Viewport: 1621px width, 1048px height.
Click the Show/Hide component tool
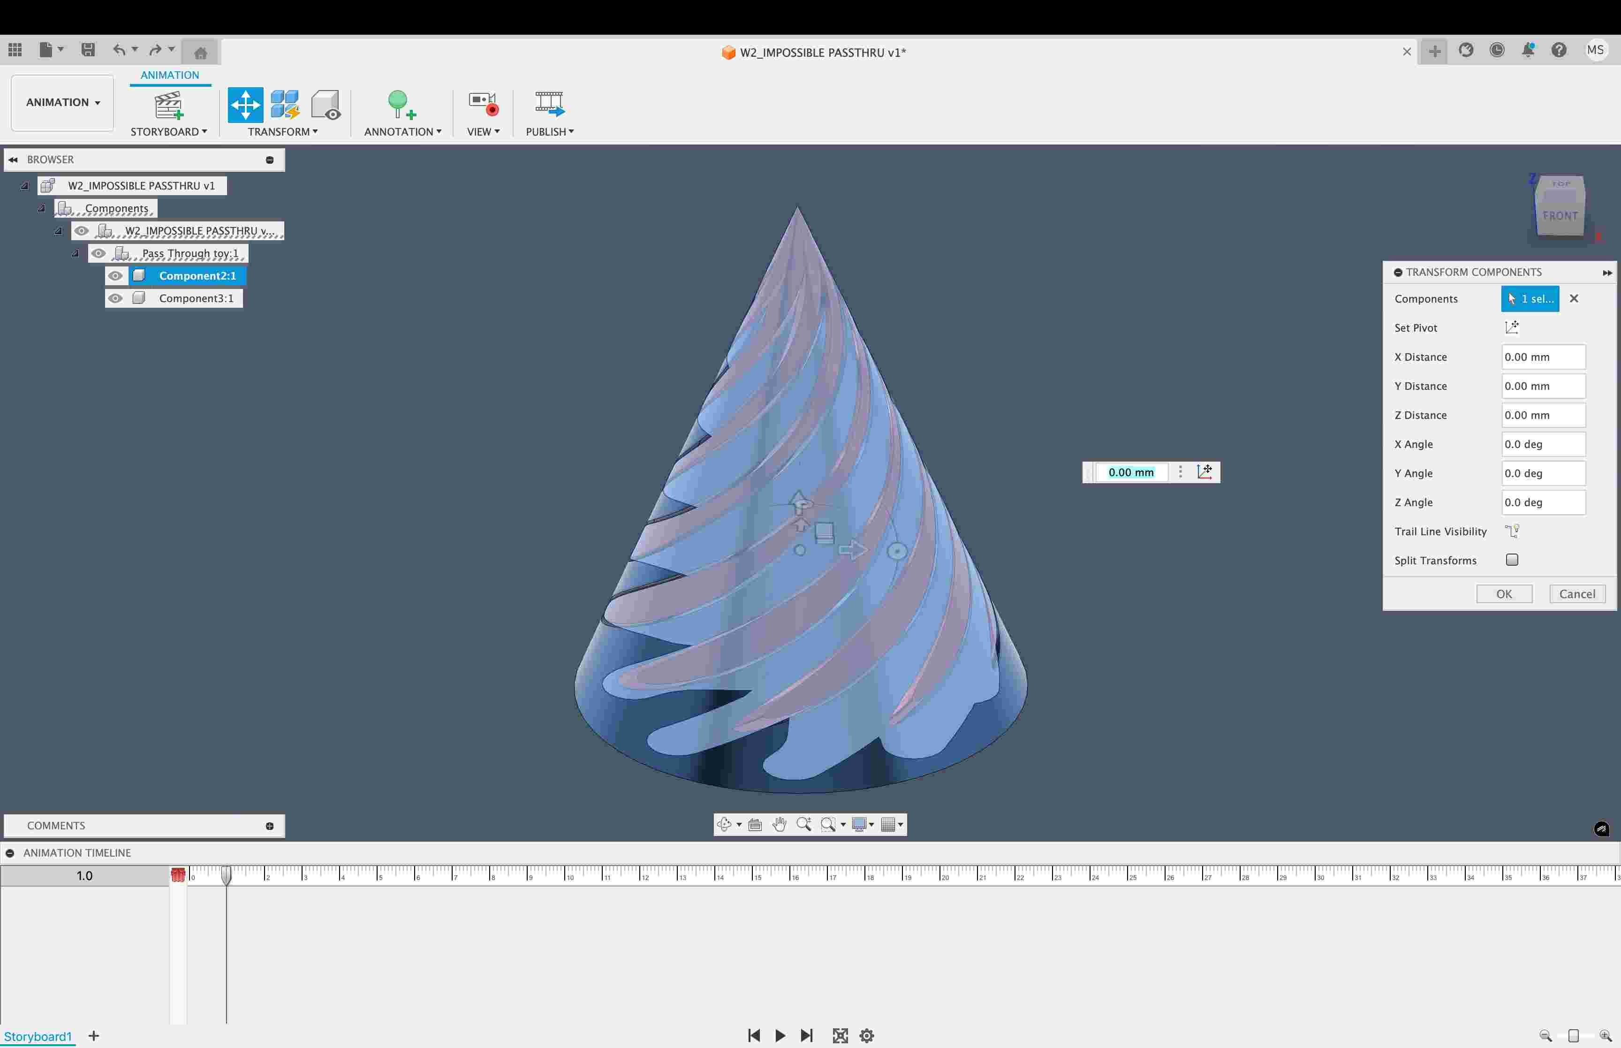(x=325, y=105)
